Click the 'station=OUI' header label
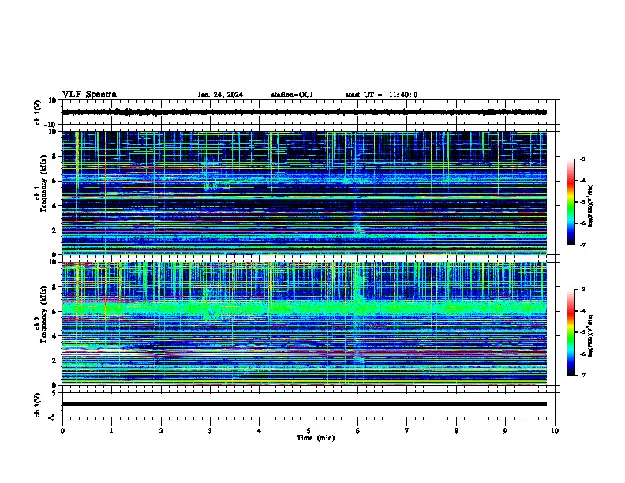 click(x=292, y=95)
